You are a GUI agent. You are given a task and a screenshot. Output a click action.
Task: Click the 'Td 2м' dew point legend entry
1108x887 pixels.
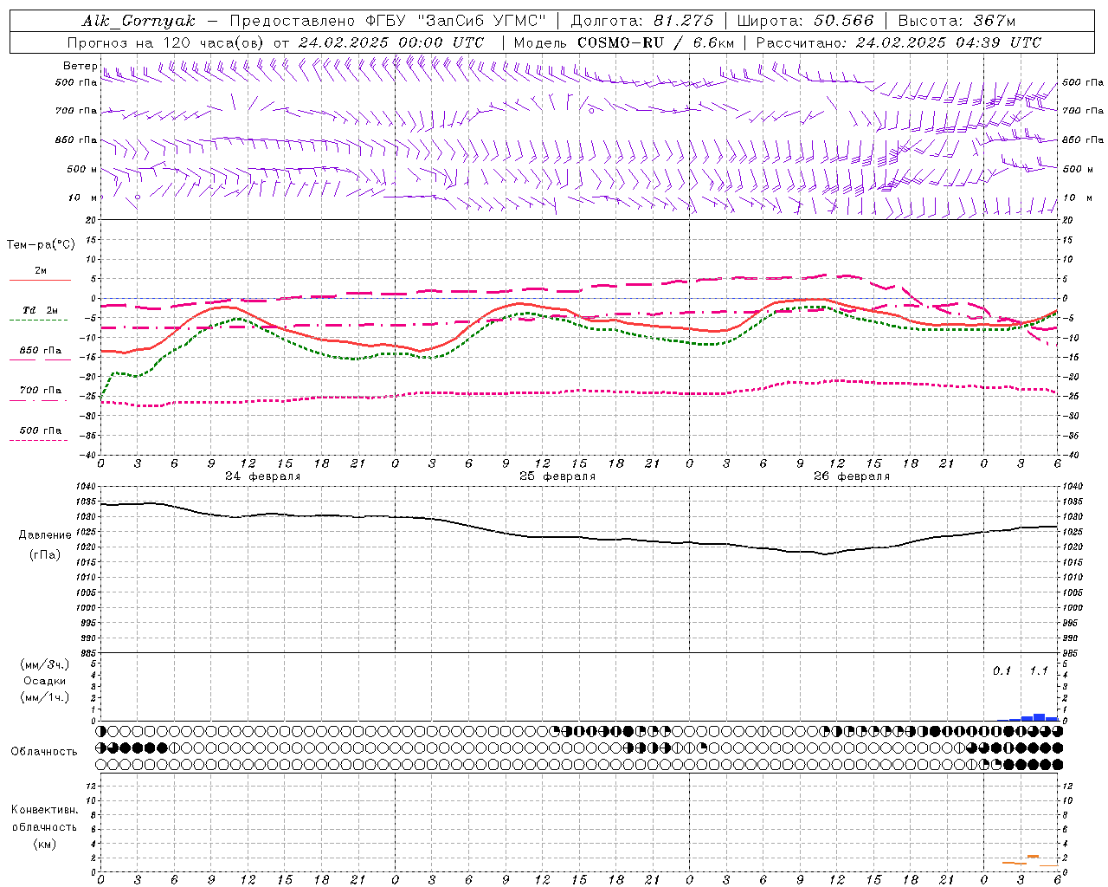[41, 310]
